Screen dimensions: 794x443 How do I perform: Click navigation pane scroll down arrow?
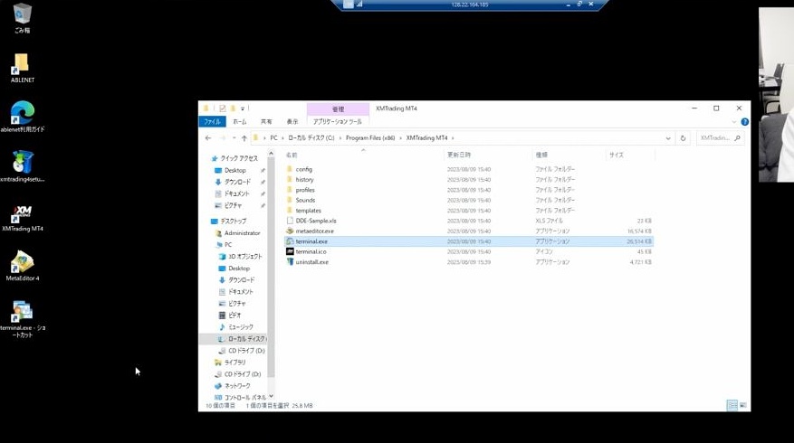pyautogui.click(x=271, y=396)
